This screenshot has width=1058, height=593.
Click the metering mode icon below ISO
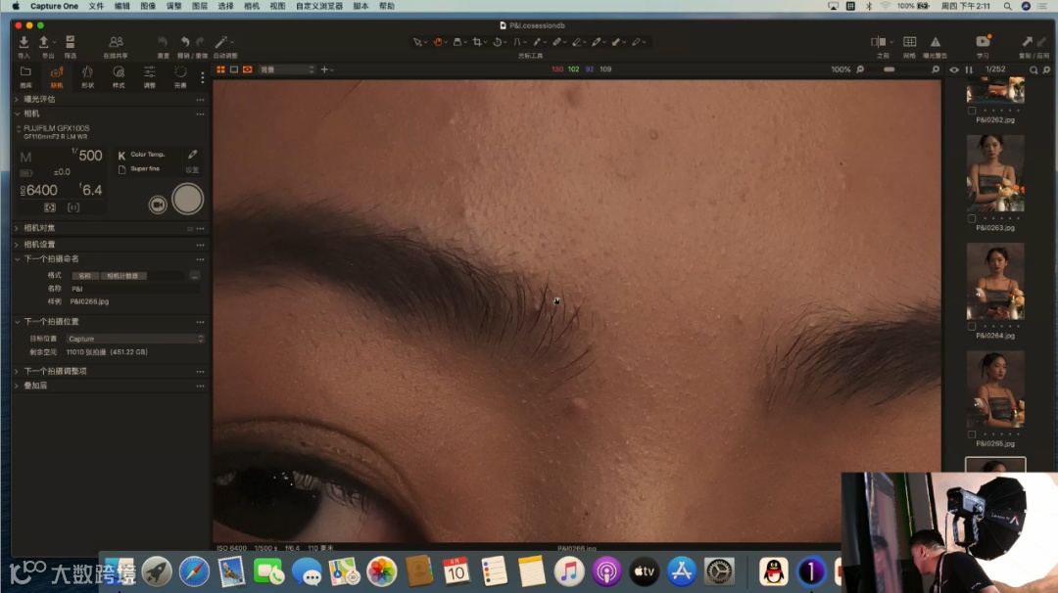[x=50, y=207]
